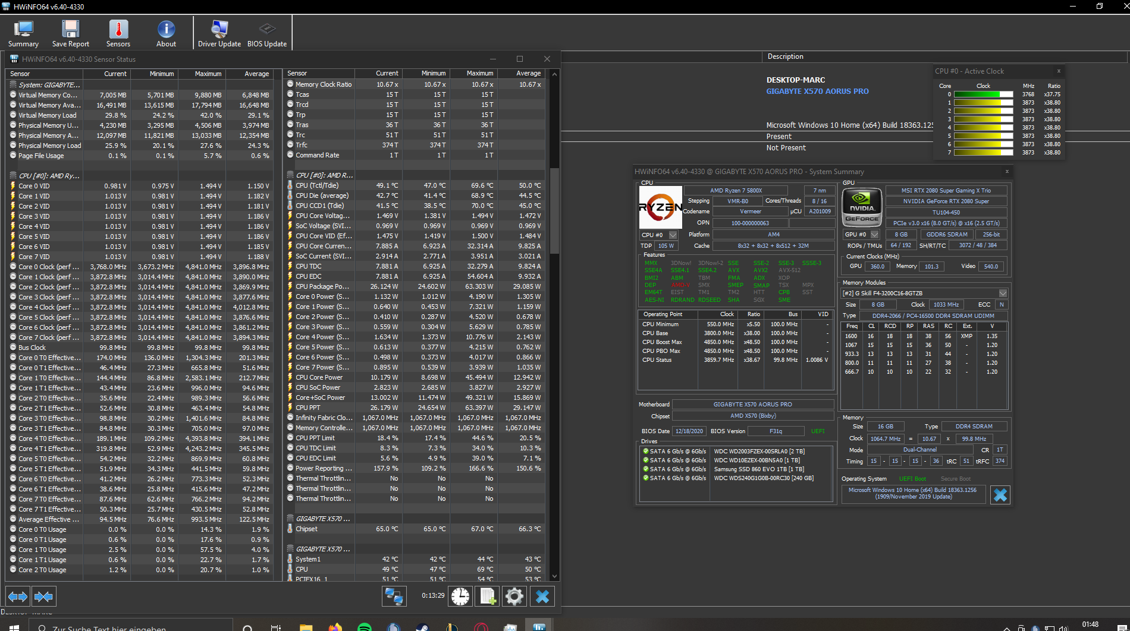Click the Description column header in main window
1130x631 pixels.
[785, 56]
